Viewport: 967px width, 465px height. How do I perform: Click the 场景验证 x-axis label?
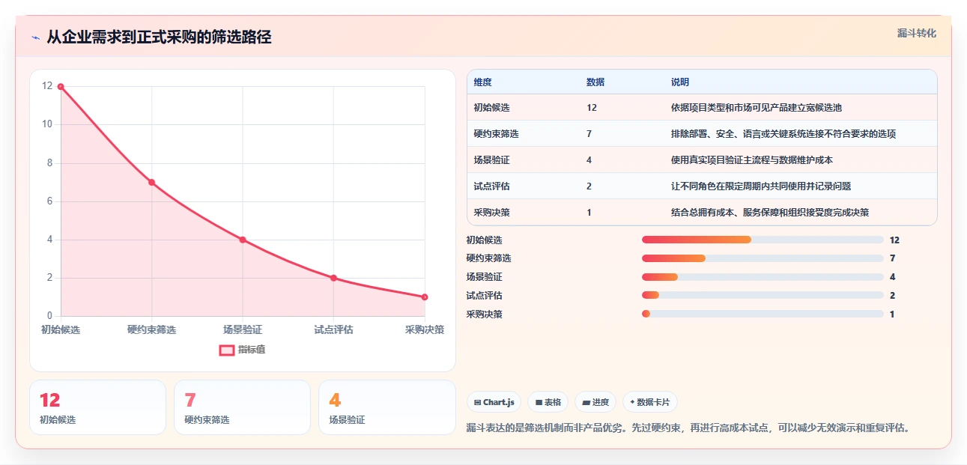click(x=243, y=329)
